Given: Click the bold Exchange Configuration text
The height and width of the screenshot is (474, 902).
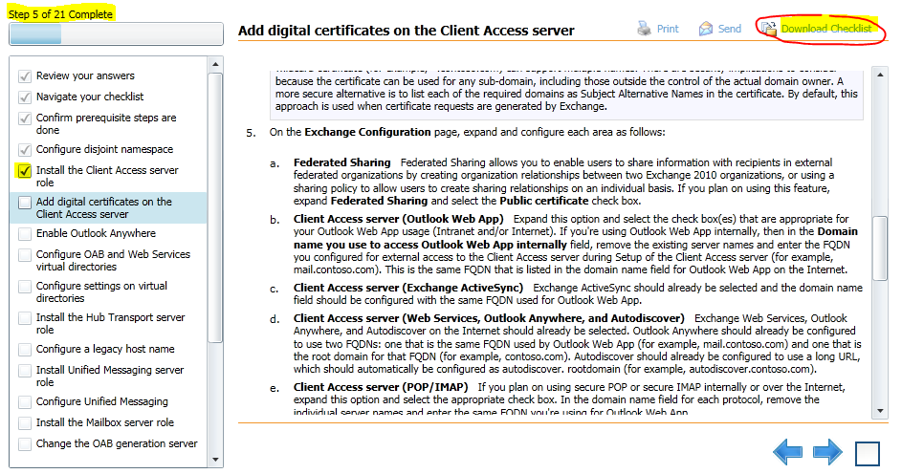Looking at the screenshot, I should (367, 132).
